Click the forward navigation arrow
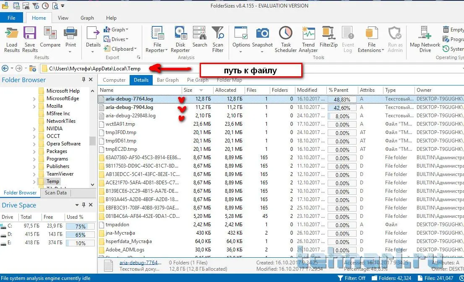 tap(18, 69)
